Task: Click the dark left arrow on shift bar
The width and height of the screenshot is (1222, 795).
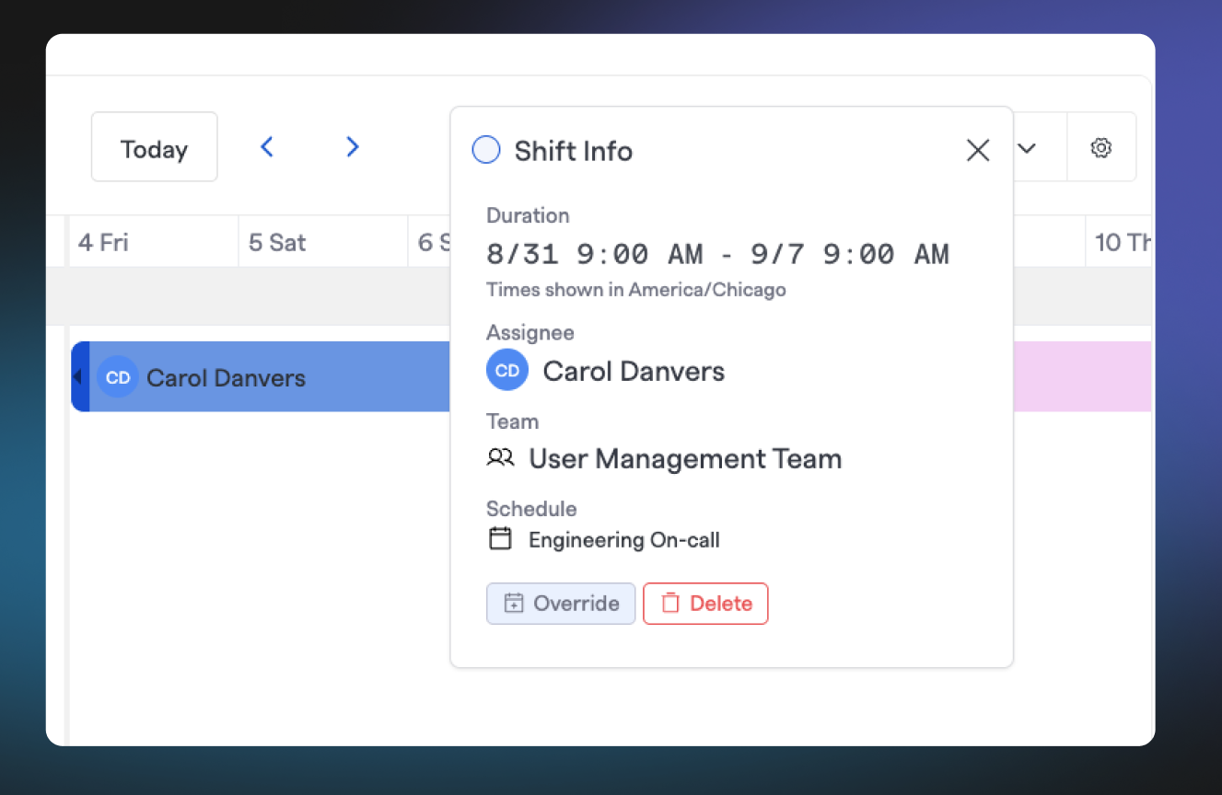Action: coord(80,376)
